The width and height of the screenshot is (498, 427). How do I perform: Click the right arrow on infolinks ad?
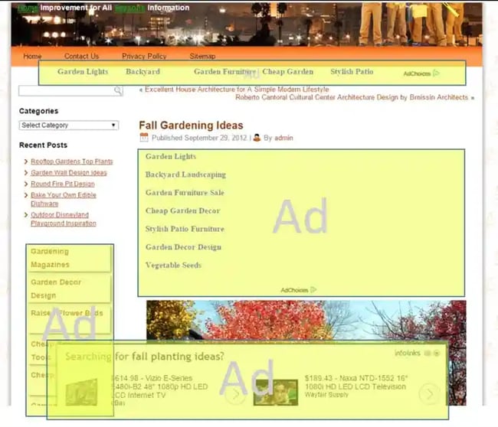pos(430,394)
